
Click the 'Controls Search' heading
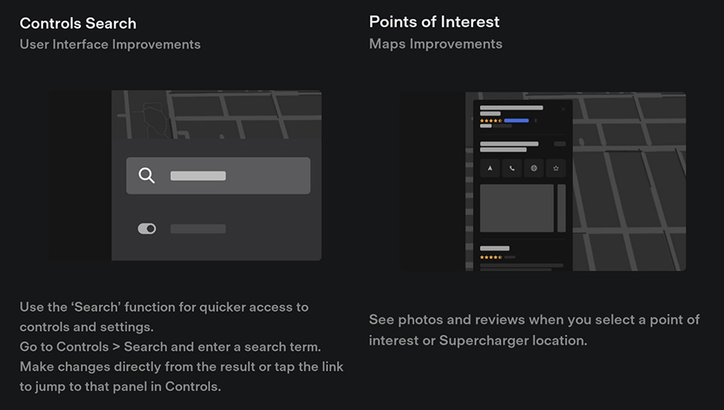(78, 23)
